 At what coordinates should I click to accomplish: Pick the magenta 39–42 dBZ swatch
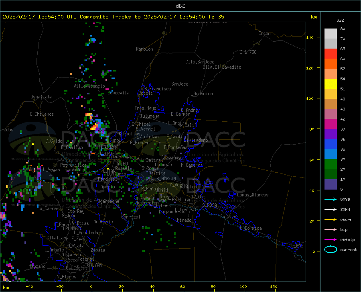[331, 124]
